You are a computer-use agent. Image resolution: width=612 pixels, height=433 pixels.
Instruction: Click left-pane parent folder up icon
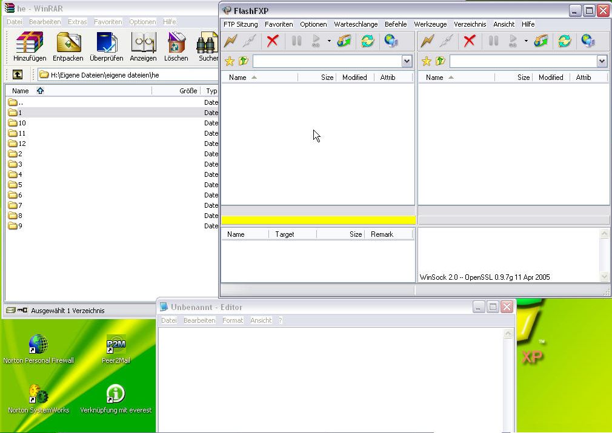[243, 61]
